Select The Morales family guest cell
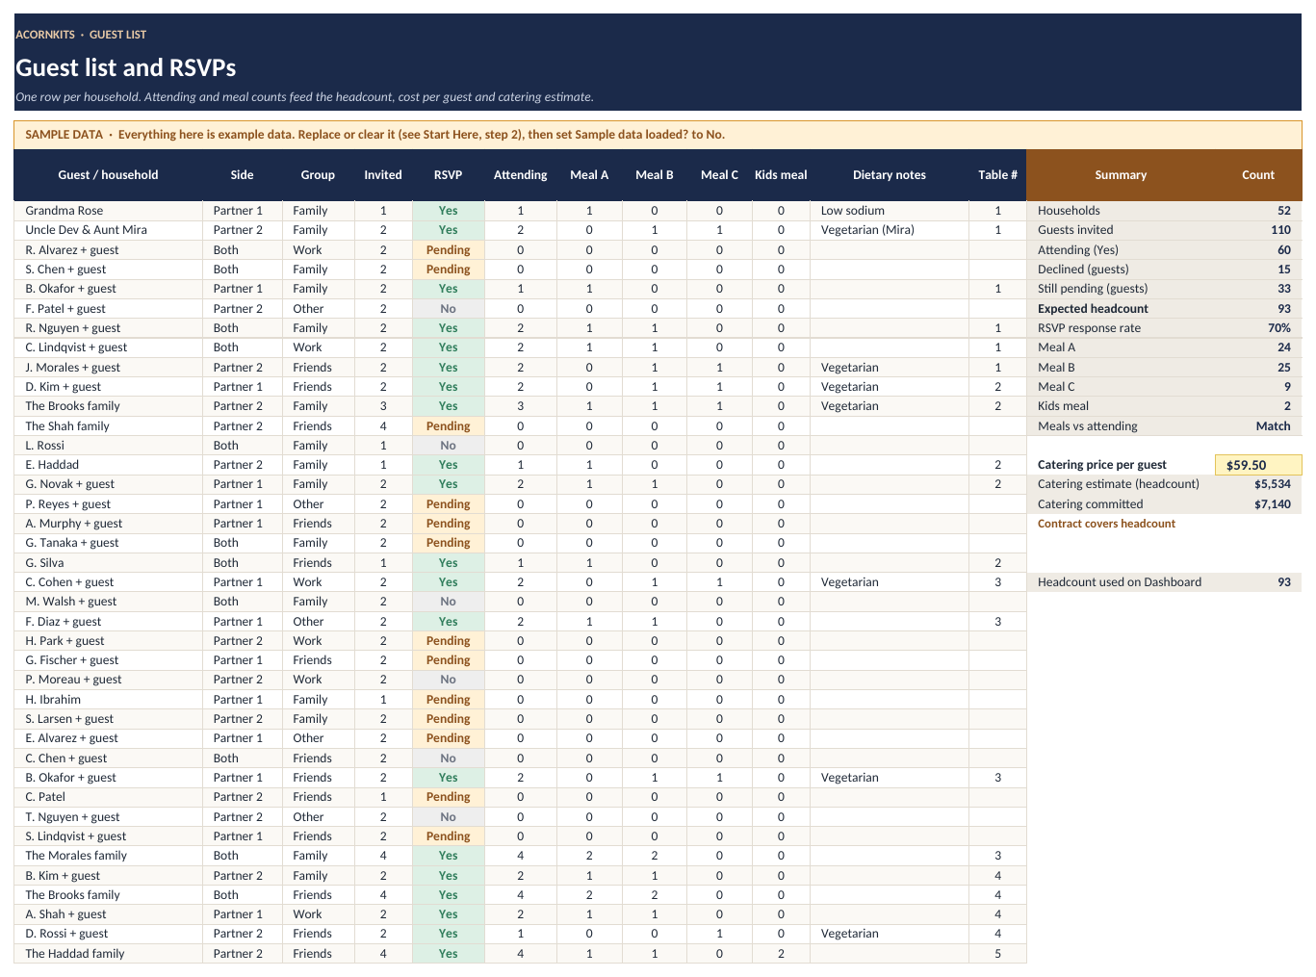 tap(108, 856)
